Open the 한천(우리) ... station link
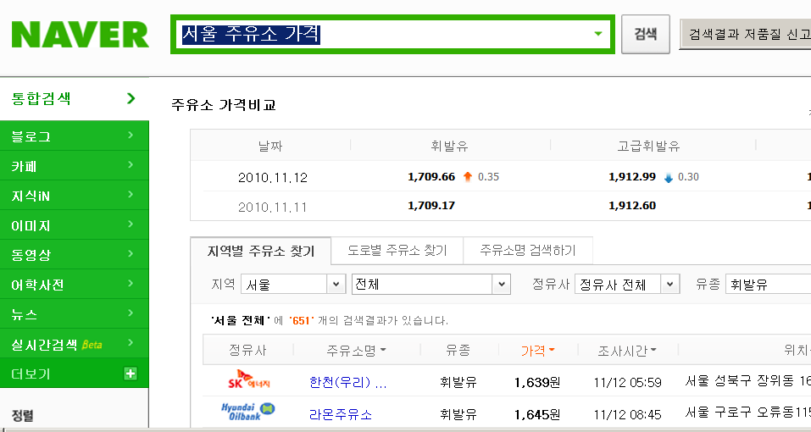811x432 pixels. (347, 382)
